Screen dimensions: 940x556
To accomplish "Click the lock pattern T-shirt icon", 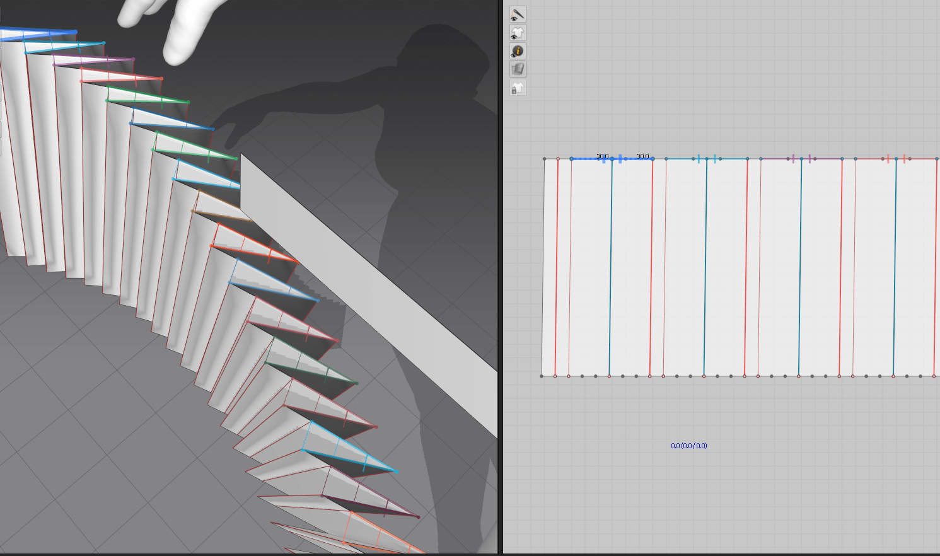I will pos(518,88).
